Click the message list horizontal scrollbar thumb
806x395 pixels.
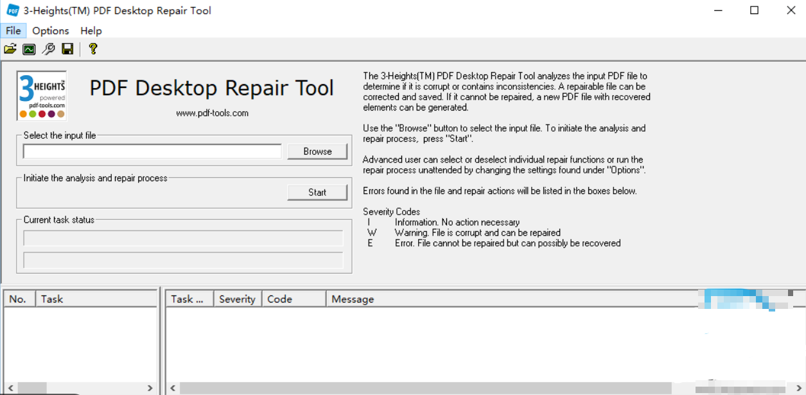pos(425,388)
